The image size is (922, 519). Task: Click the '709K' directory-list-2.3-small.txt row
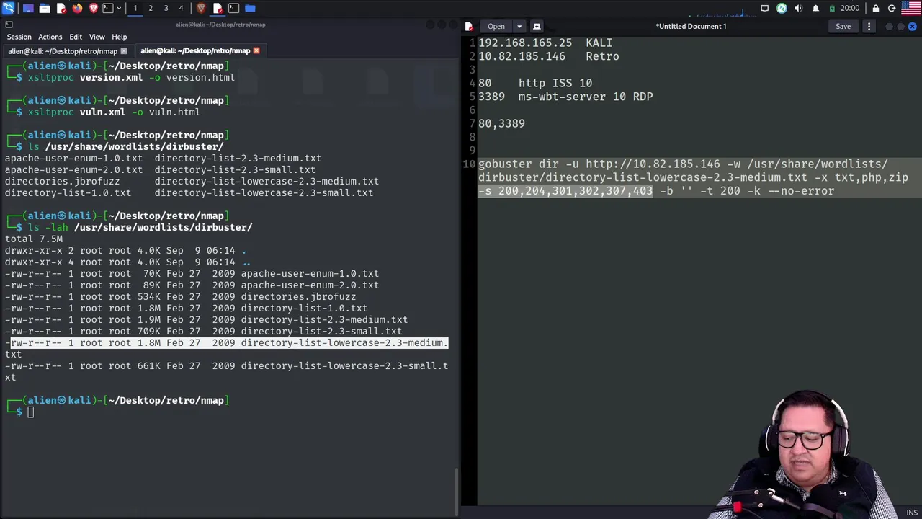(203, 331)
